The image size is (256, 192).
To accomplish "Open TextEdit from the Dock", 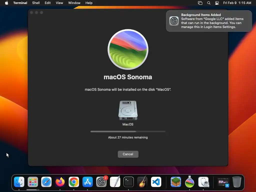I will tap(115, 182).
